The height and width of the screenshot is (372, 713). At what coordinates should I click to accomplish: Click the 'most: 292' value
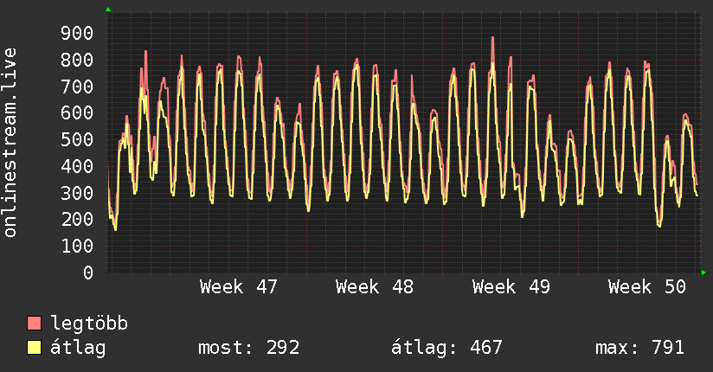tap(248, 348)
